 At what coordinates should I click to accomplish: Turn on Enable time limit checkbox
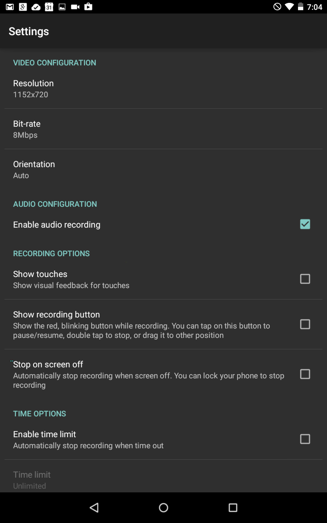305,439
